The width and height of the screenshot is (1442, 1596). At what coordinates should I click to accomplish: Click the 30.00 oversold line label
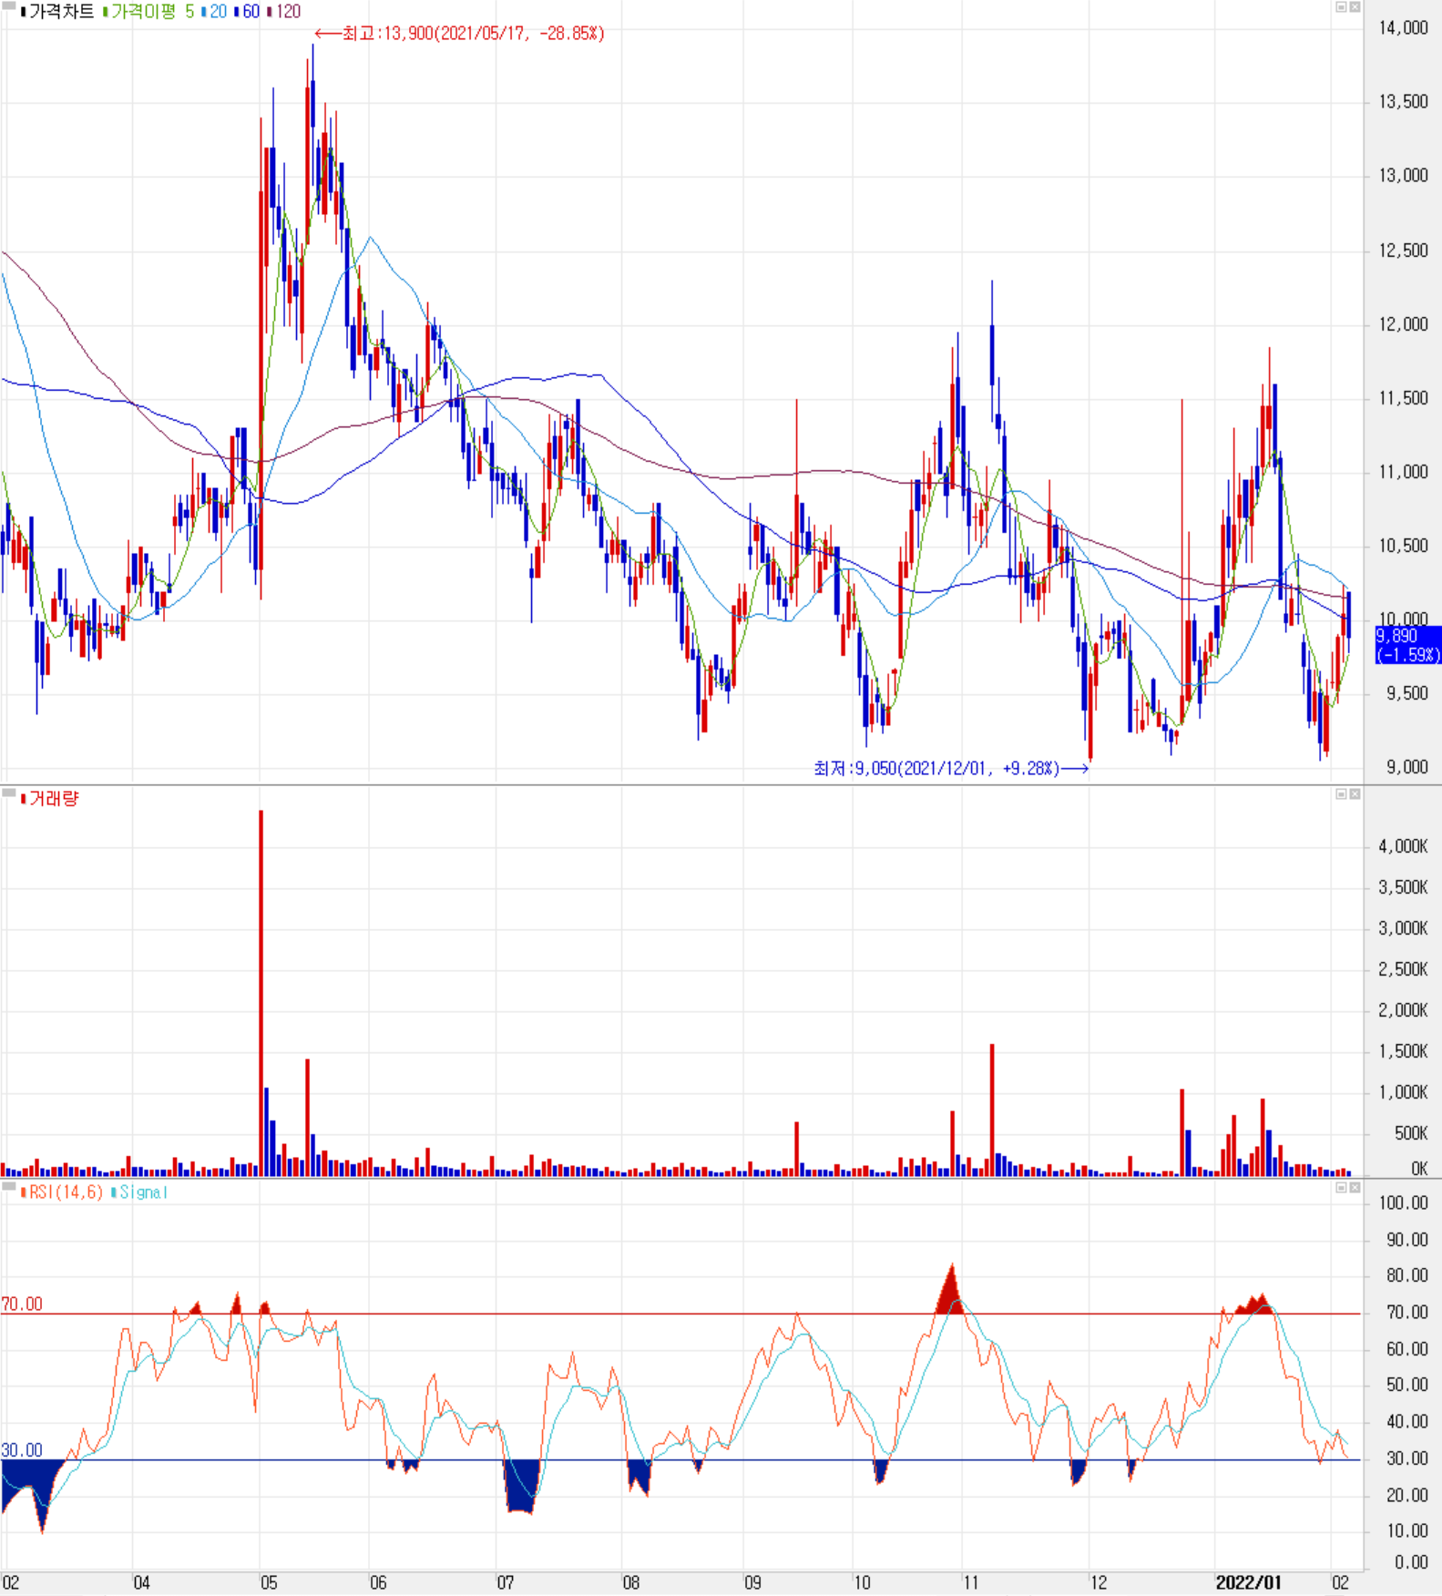22,1450
